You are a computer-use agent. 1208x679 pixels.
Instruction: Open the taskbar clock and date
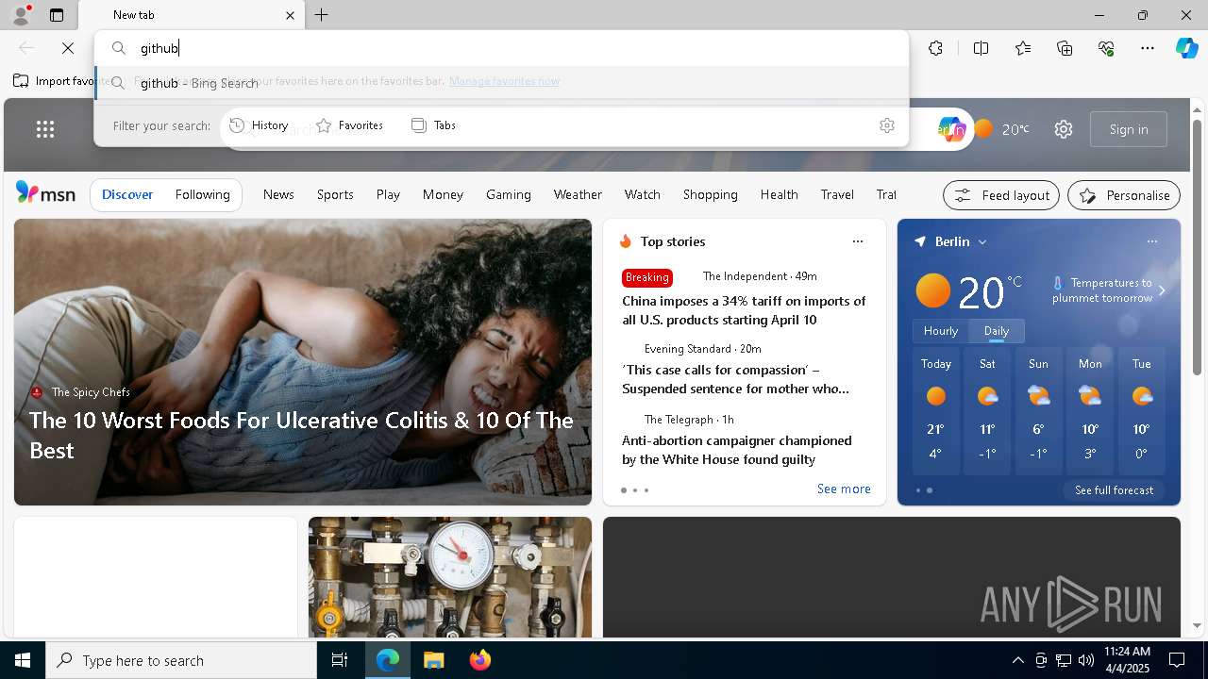pyautogui.click(x=1127, y=659)
